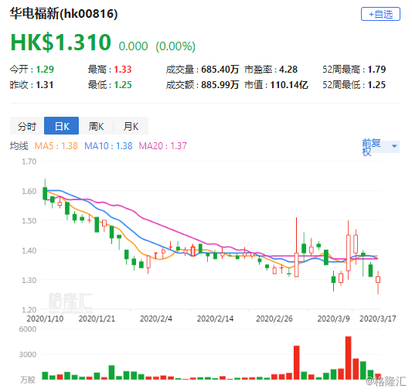The image size is (412, 392).
Task: Add stock with +自选 button
Action: click(380, 14)
